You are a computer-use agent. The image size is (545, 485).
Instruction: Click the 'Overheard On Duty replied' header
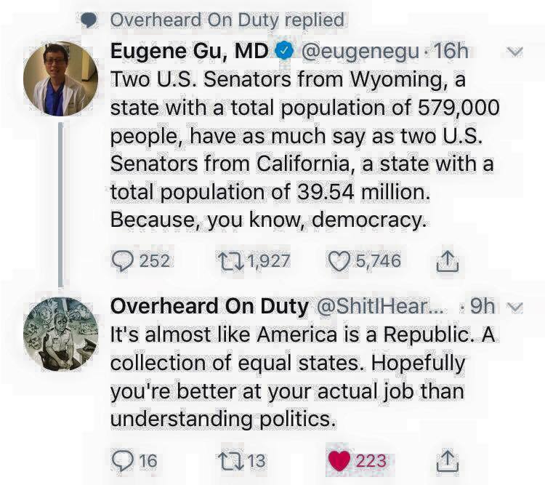point(227,20)
